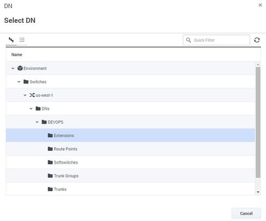The width and height of the screenshot is (266, 221).
Task: Click the Trunk Groups folder icon
Action: (50, 176)
